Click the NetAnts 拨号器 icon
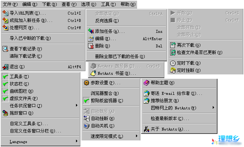 click(x=93, y=66)
